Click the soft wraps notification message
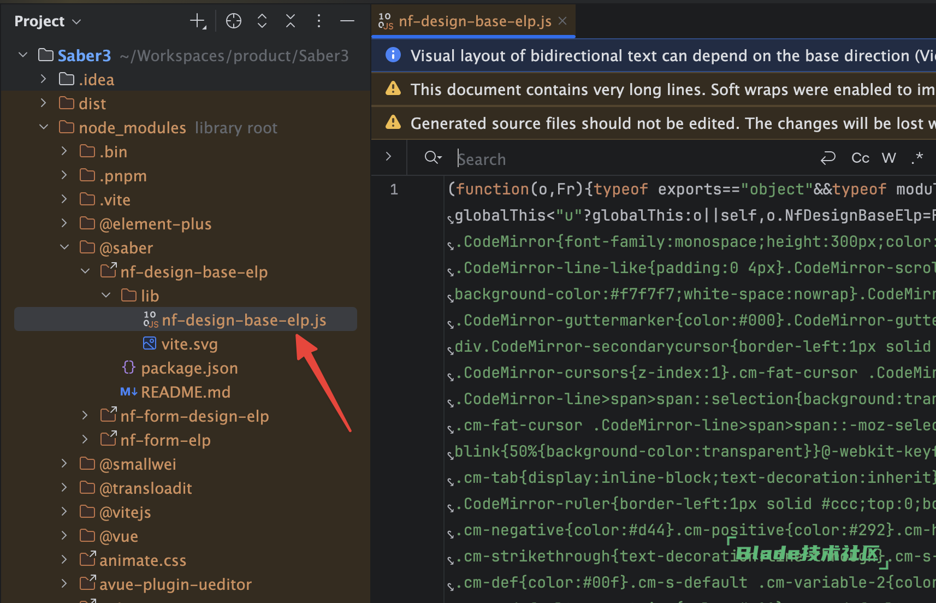 click(x=673, y=90)
